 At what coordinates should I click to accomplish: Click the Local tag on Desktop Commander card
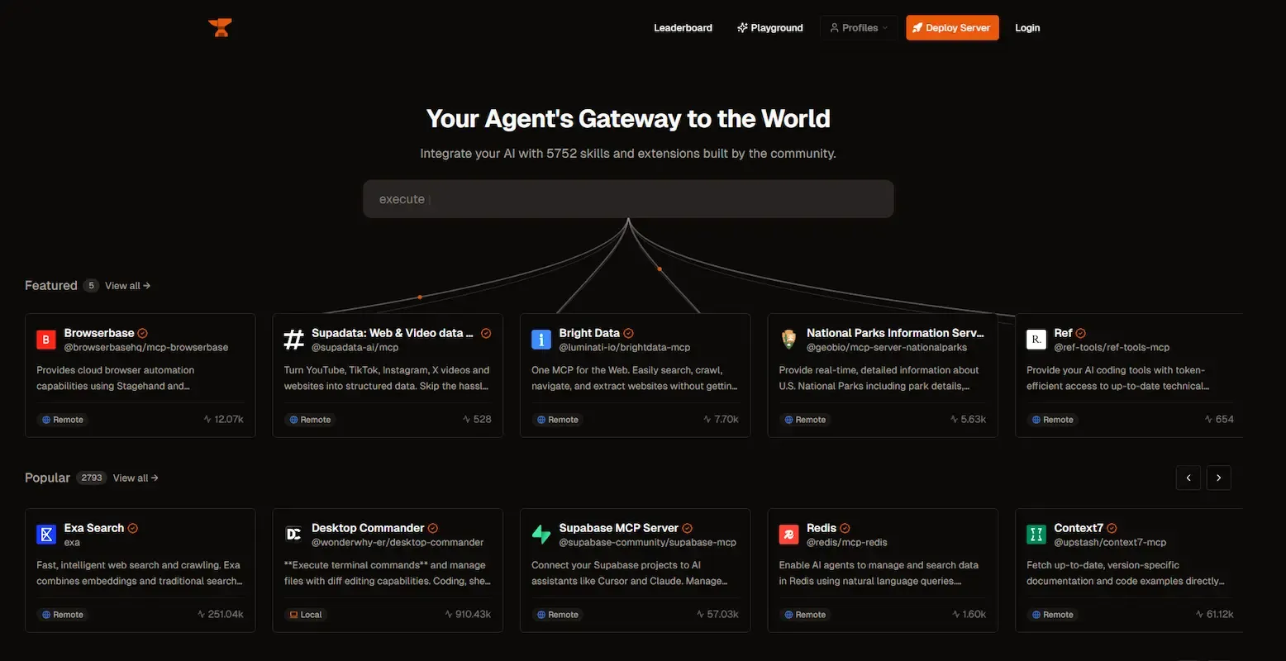point(306,615)
